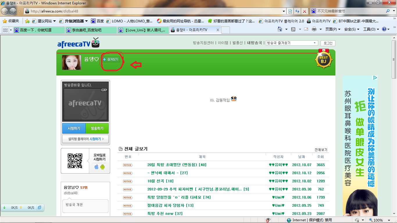This screenshot has height=223, width=397.
Task: Click the Print icon in command bar
Action: pyautogui.click(x=314, y=29)
